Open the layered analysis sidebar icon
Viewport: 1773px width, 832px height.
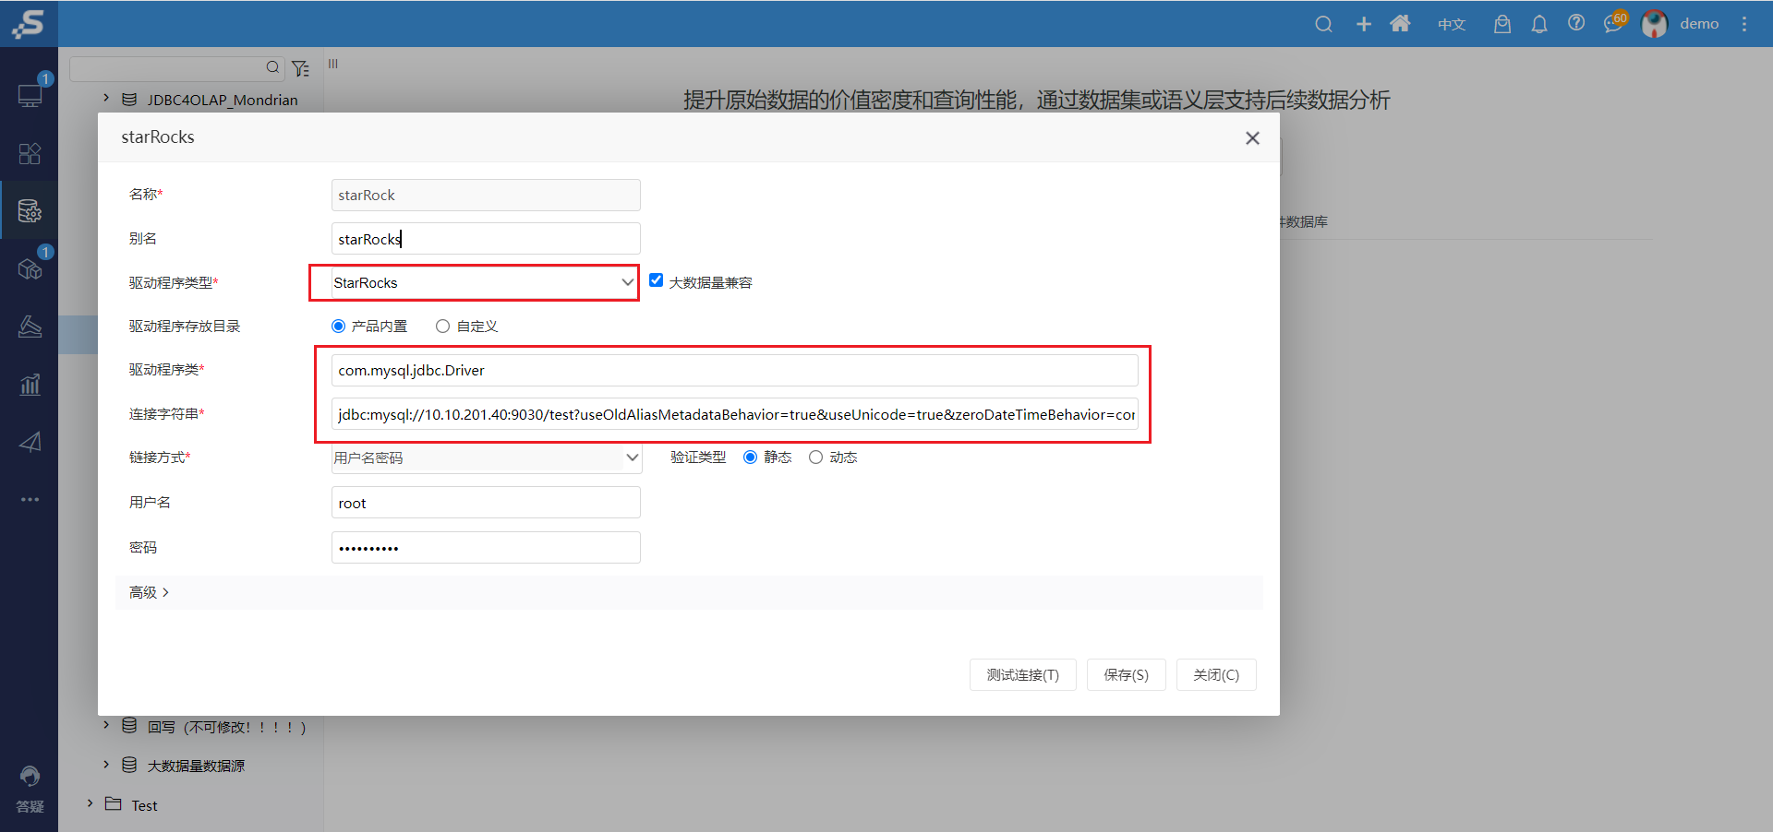pos(30,327)
